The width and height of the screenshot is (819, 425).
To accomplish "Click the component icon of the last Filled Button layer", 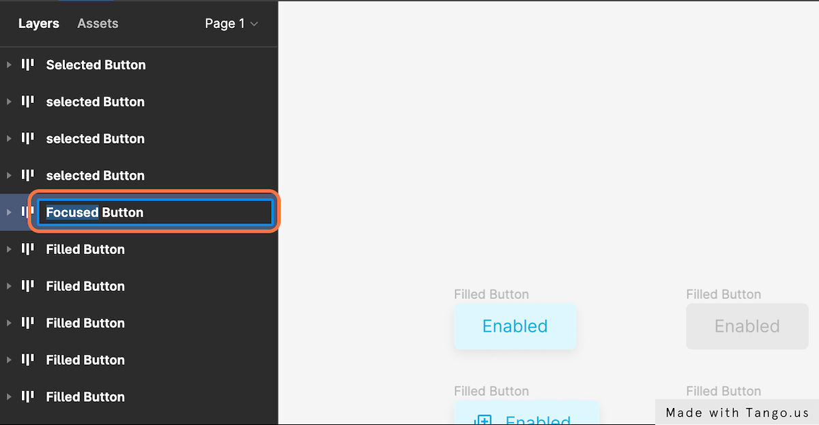I will pos(28,396).
